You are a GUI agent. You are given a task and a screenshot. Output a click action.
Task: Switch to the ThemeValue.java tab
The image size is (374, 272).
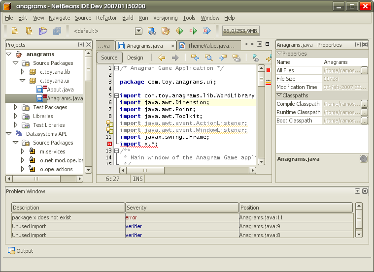coord(209,46)
